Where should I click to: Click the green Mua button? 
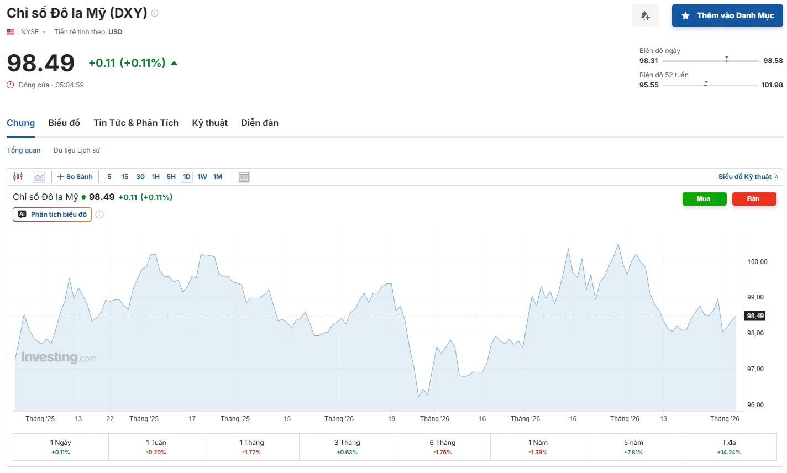click(704, 199)
